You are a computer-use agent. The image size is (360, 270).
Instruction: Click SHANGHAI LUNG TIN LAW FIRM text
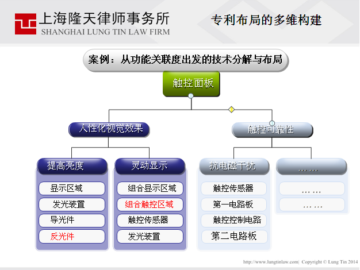coord(105,32)
